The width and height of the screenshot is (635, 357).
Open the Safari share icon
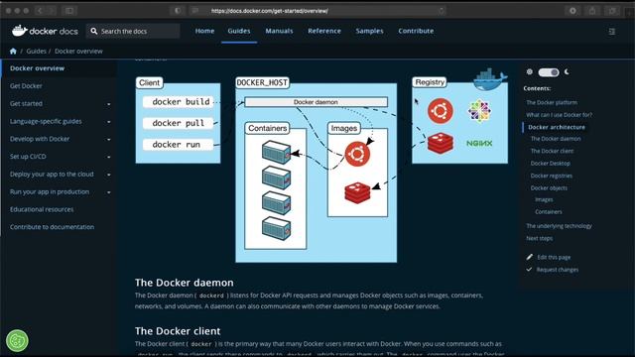click(592, 11)
